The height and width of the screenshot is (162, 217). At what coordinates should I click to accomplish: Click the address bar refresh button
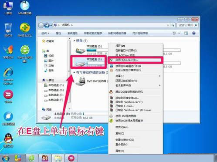tap(173, 25)
